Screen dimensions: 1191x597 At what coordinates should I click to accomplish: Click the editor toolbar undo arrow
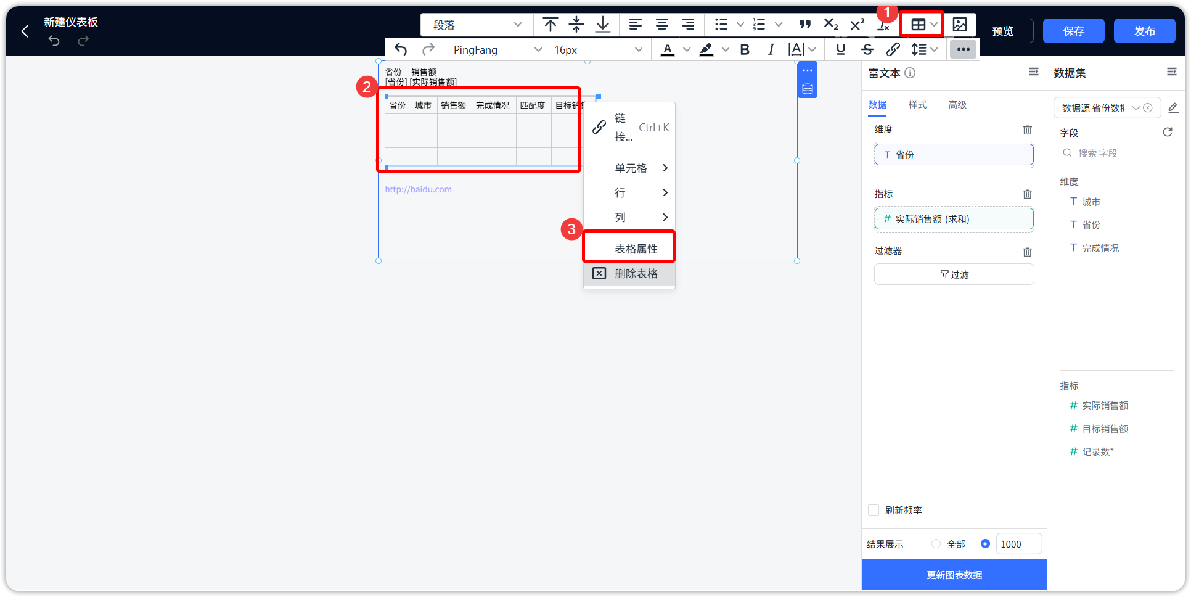tap(401, 49)
